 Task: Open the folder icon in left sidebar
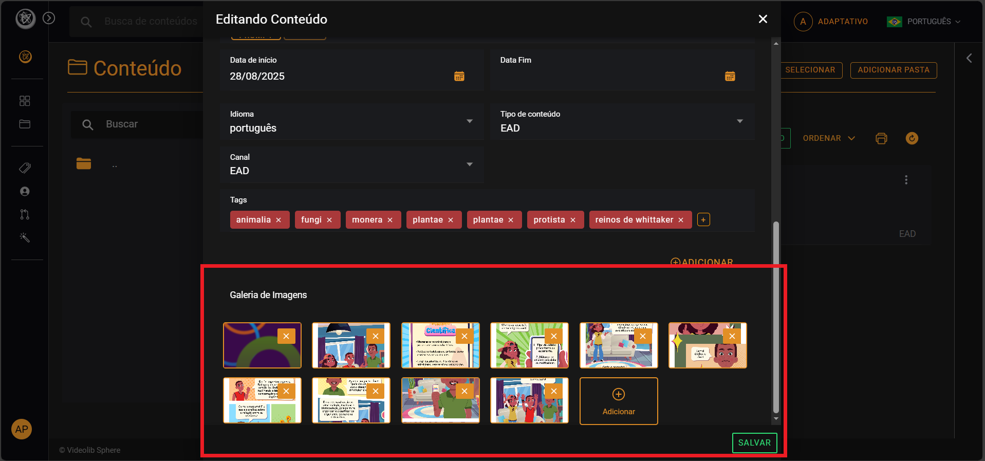[x=25, y=124]
